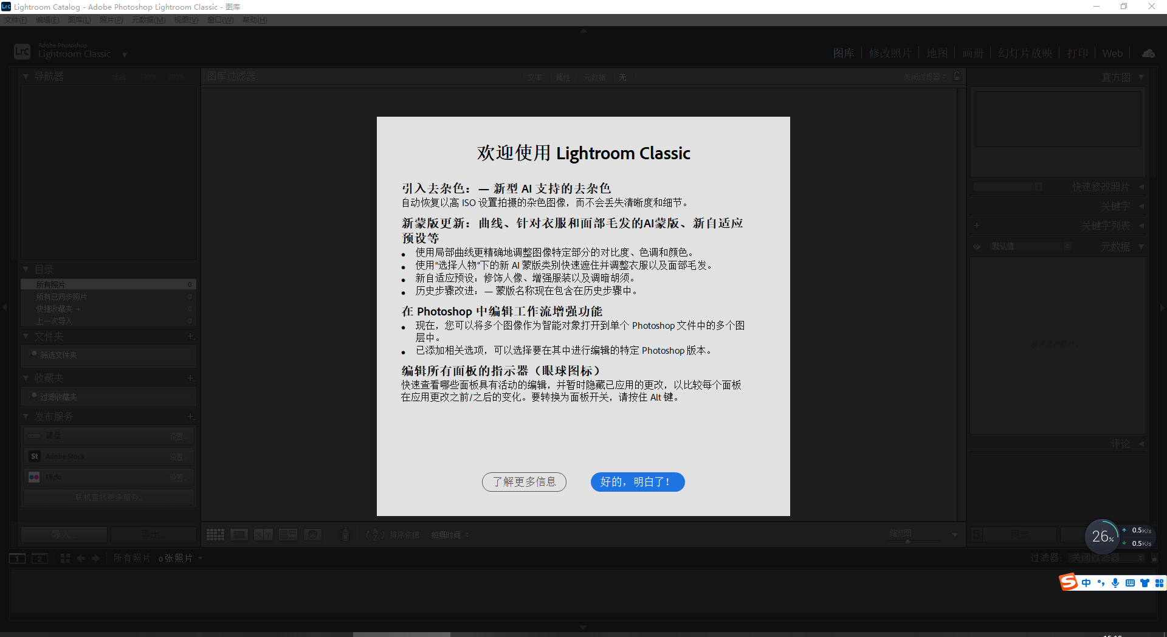Select the survey view icon

pyautogui.click(x=288, y=535)
